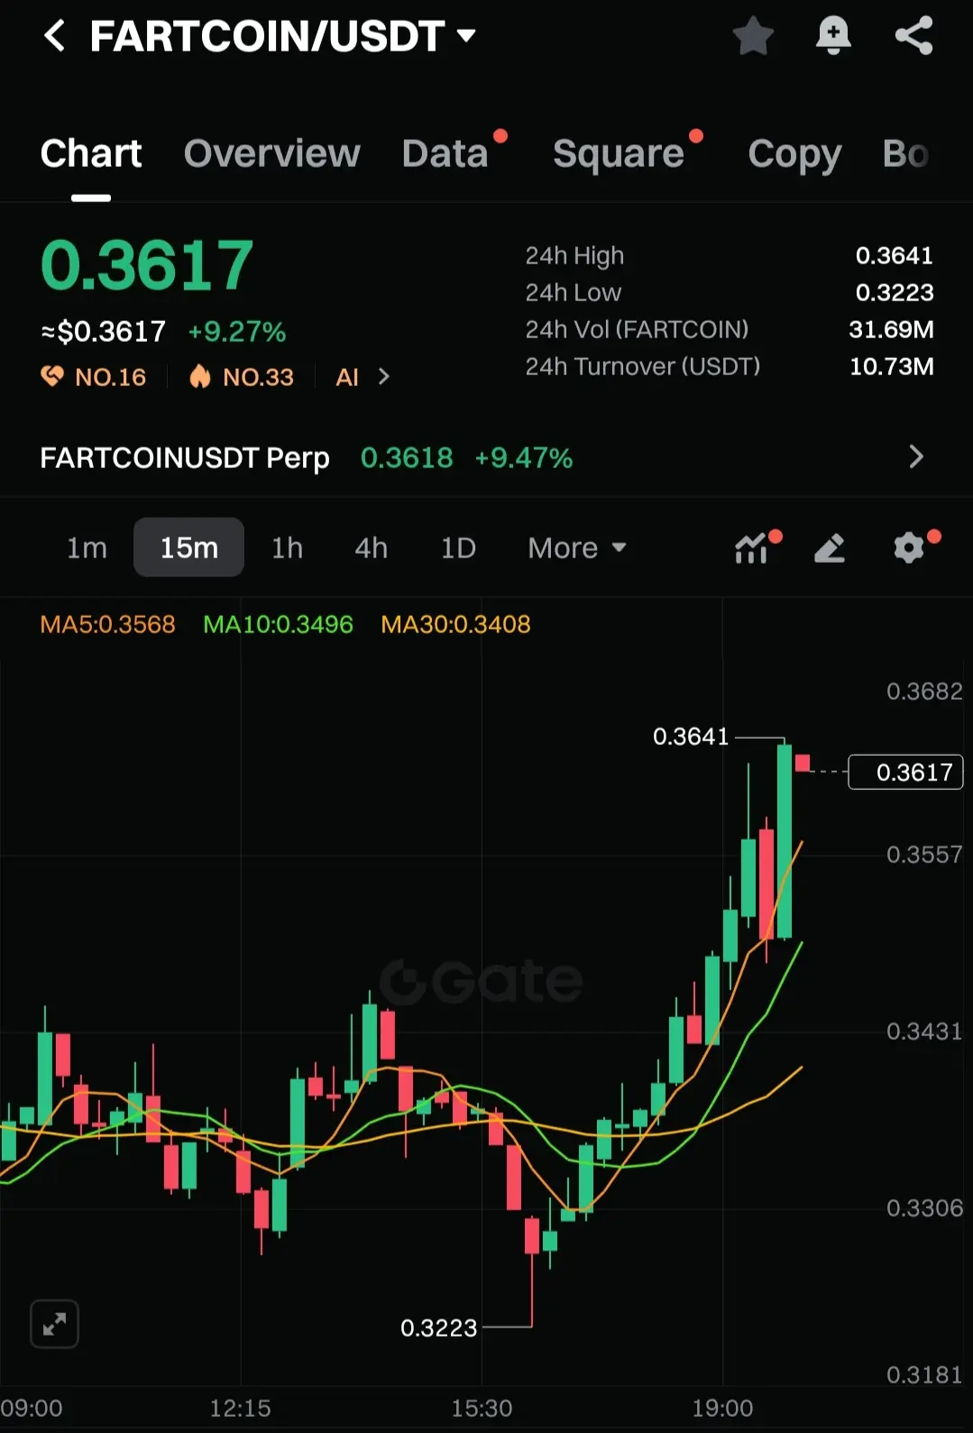Viewport: 973px width, 1433px height.
Task: Select the 15m timeframe
Action: 188,547
